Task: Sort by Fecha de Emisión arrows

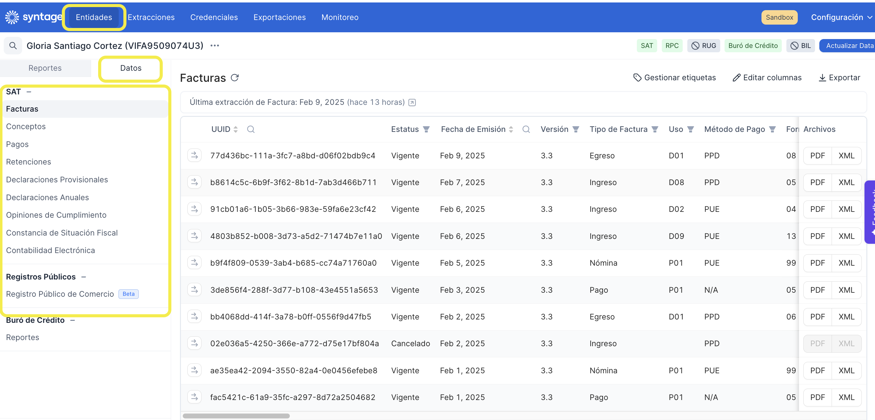Action: point(511,129)
